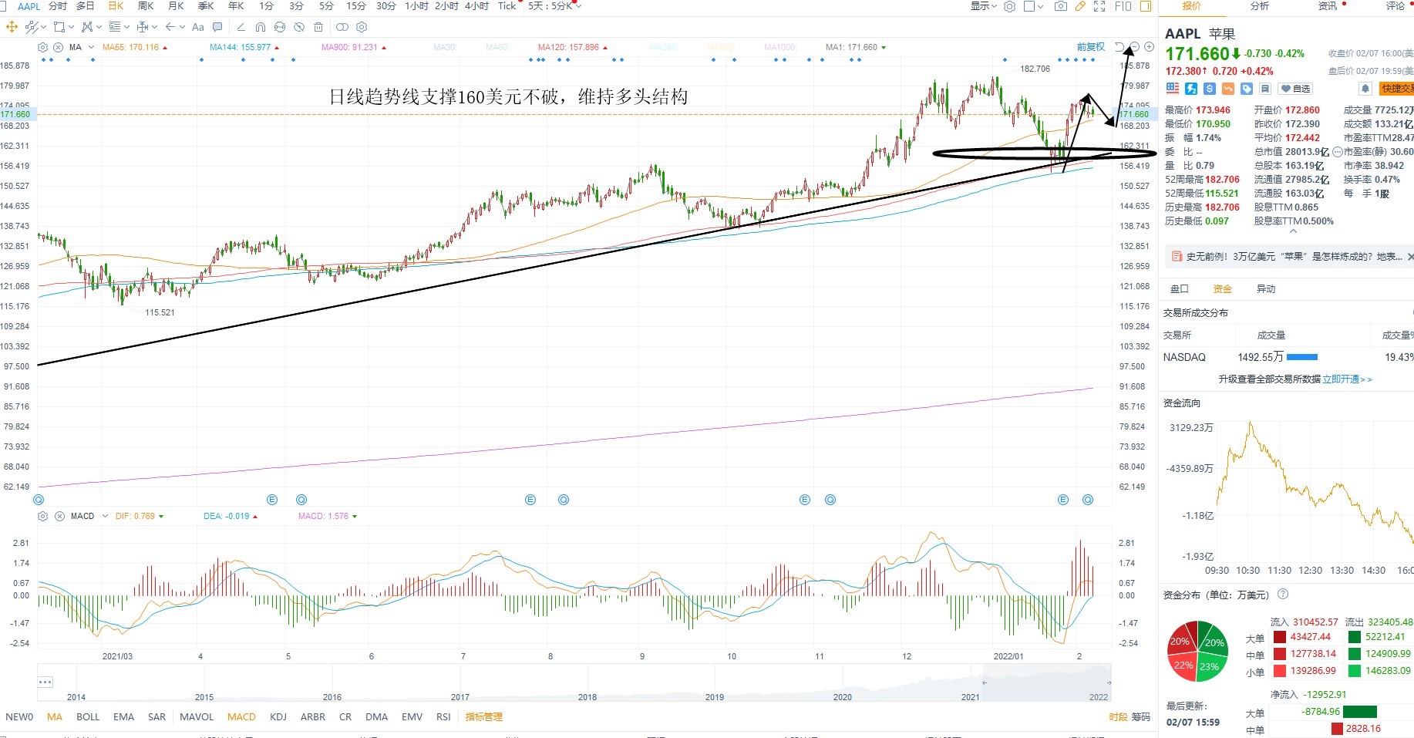The image size is (1414, 738).
Task: Click the blue price tag icon
Action: point(1247,89)
